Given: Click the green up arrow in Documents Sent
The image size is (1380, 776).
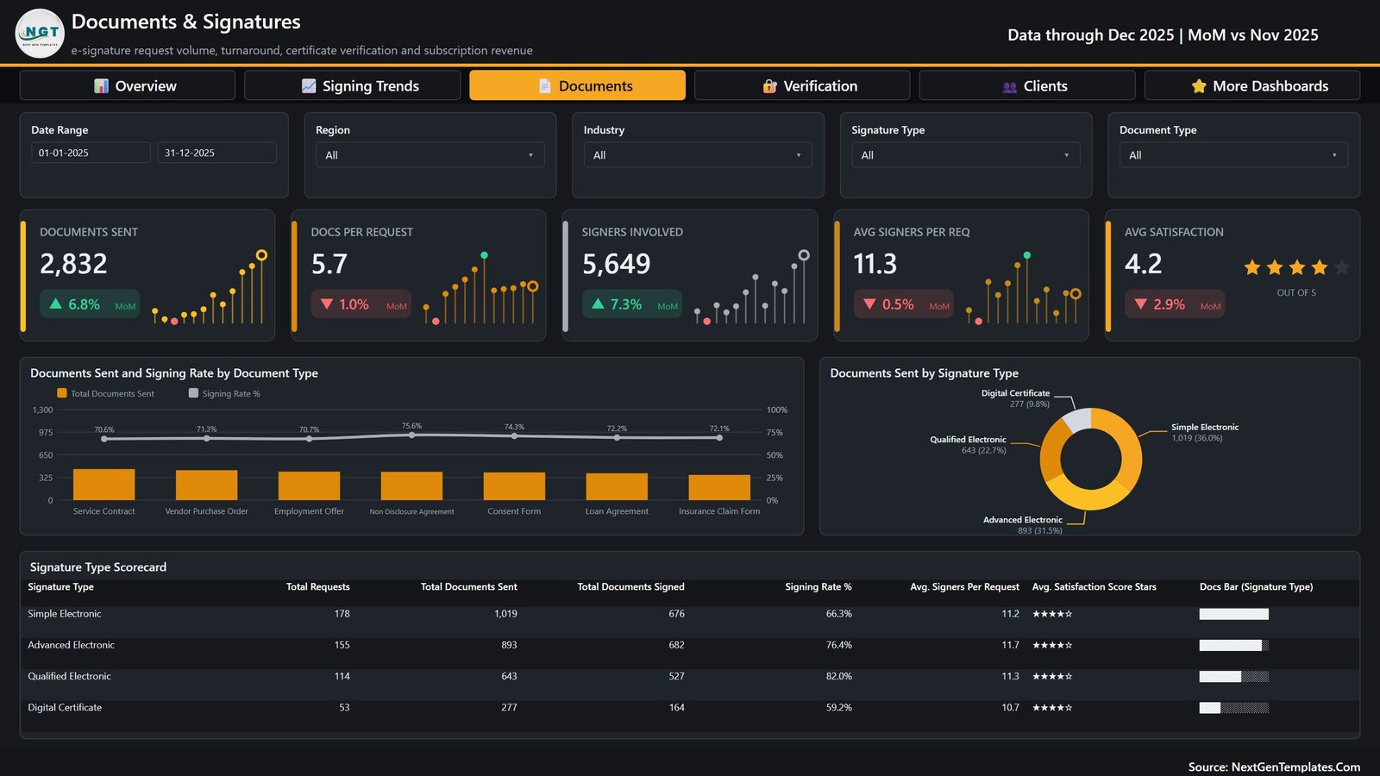Looking at the screenshot, I should click(56, 304).
